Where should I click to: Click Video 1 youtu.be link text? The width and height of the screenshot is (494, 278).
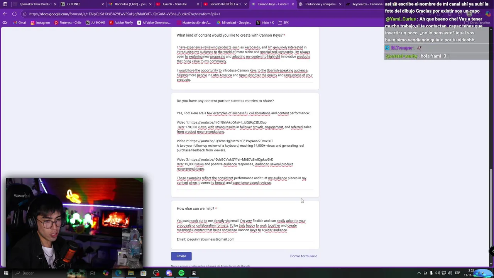point(228,122)
